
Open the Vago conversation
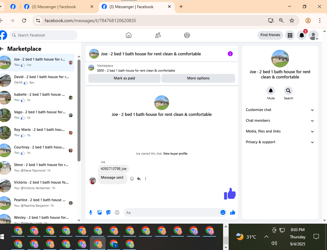pos(37,115)
